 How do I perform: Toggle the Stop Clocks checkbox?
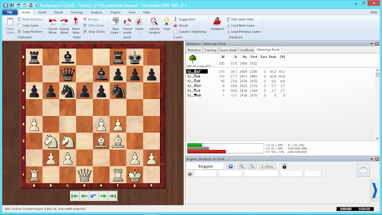click(x=85, y=32)
